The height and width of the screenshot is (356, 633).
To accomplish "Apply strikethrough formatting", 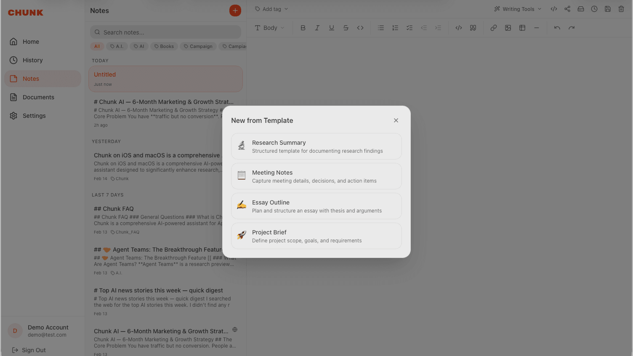I will point(346,27).
